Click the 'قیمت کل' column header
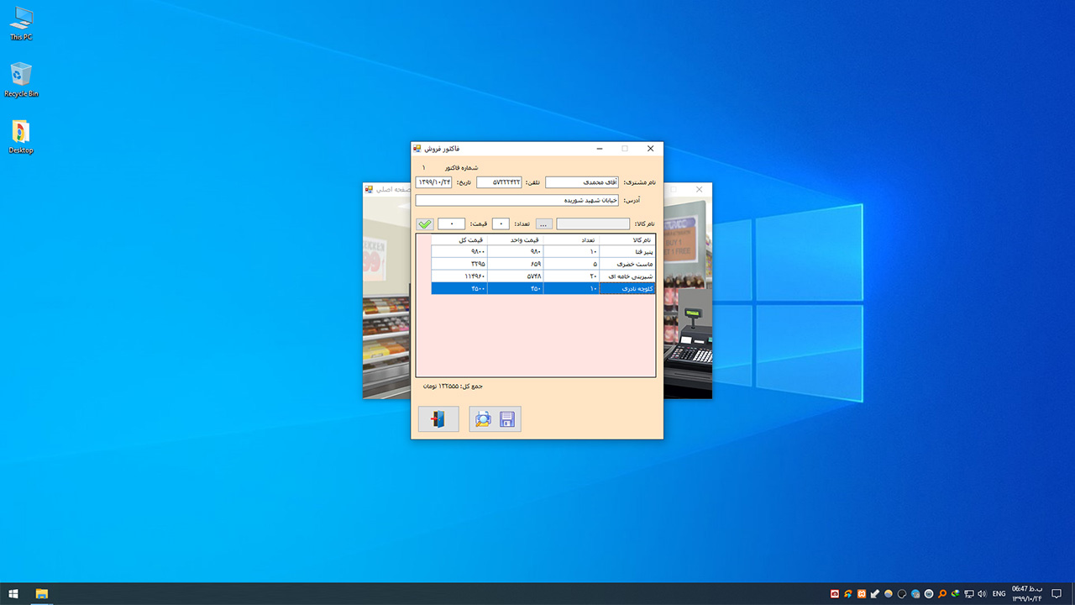This screenshot has width=1075, height=605. 459,240
